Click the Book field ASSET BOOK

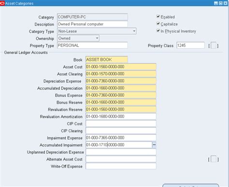[107, 59]
